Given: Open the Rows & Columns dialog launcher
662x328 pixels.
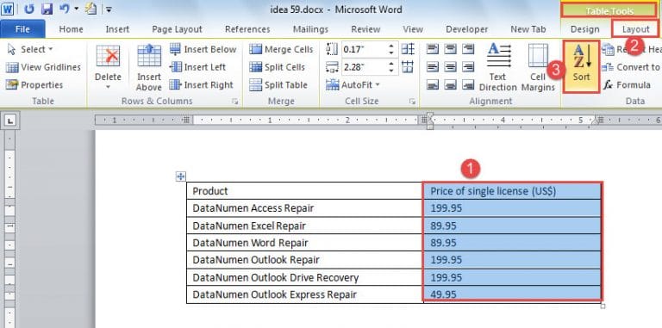Looking at the screenshot, I should [235, 102].
